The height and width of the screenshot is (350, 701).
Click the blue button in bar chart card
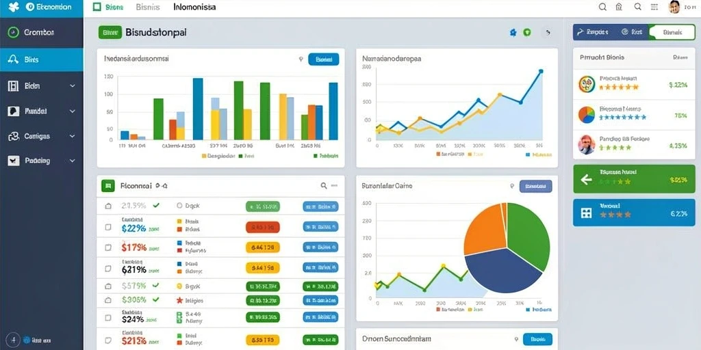(324, 59)
